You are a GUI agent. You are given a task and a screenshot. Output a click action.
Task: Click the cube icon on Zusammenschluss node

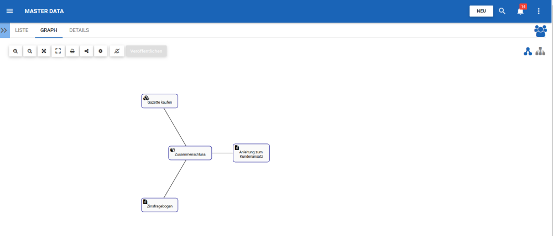pyautogui.click(x=173, y=150)
